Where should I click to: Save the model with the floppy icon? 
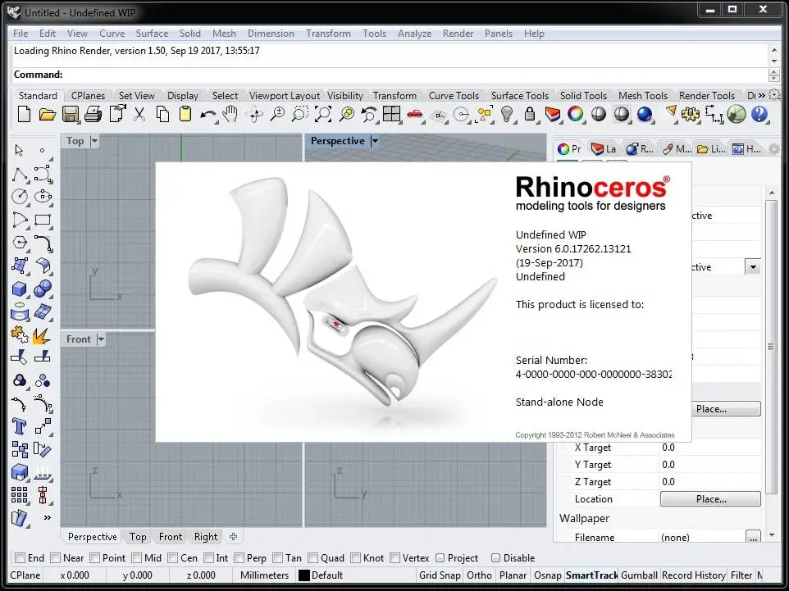(x=70, y=114)
